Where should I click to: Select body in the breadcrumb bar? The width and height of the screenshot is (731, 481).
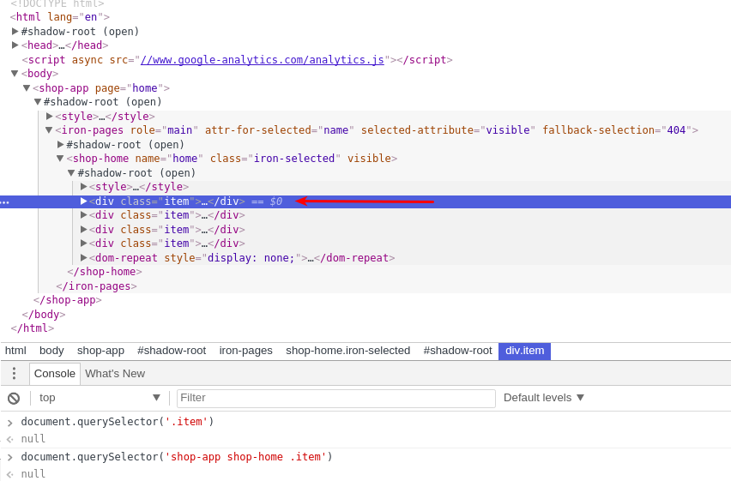tap(51, 351)
